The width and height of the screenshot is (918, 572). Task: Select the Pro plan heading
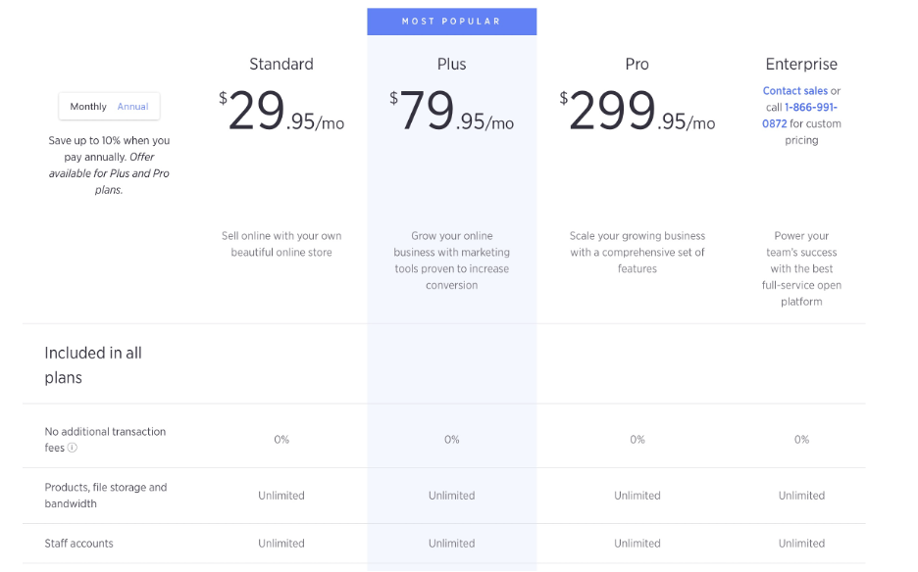click(x=637, y=65)
